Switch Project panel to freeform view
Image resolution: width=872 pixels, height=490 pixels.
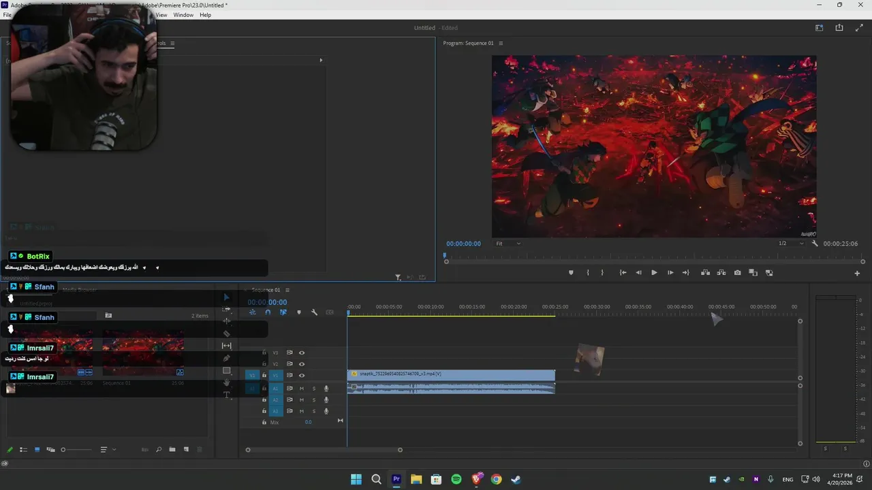tap(50, 450)
